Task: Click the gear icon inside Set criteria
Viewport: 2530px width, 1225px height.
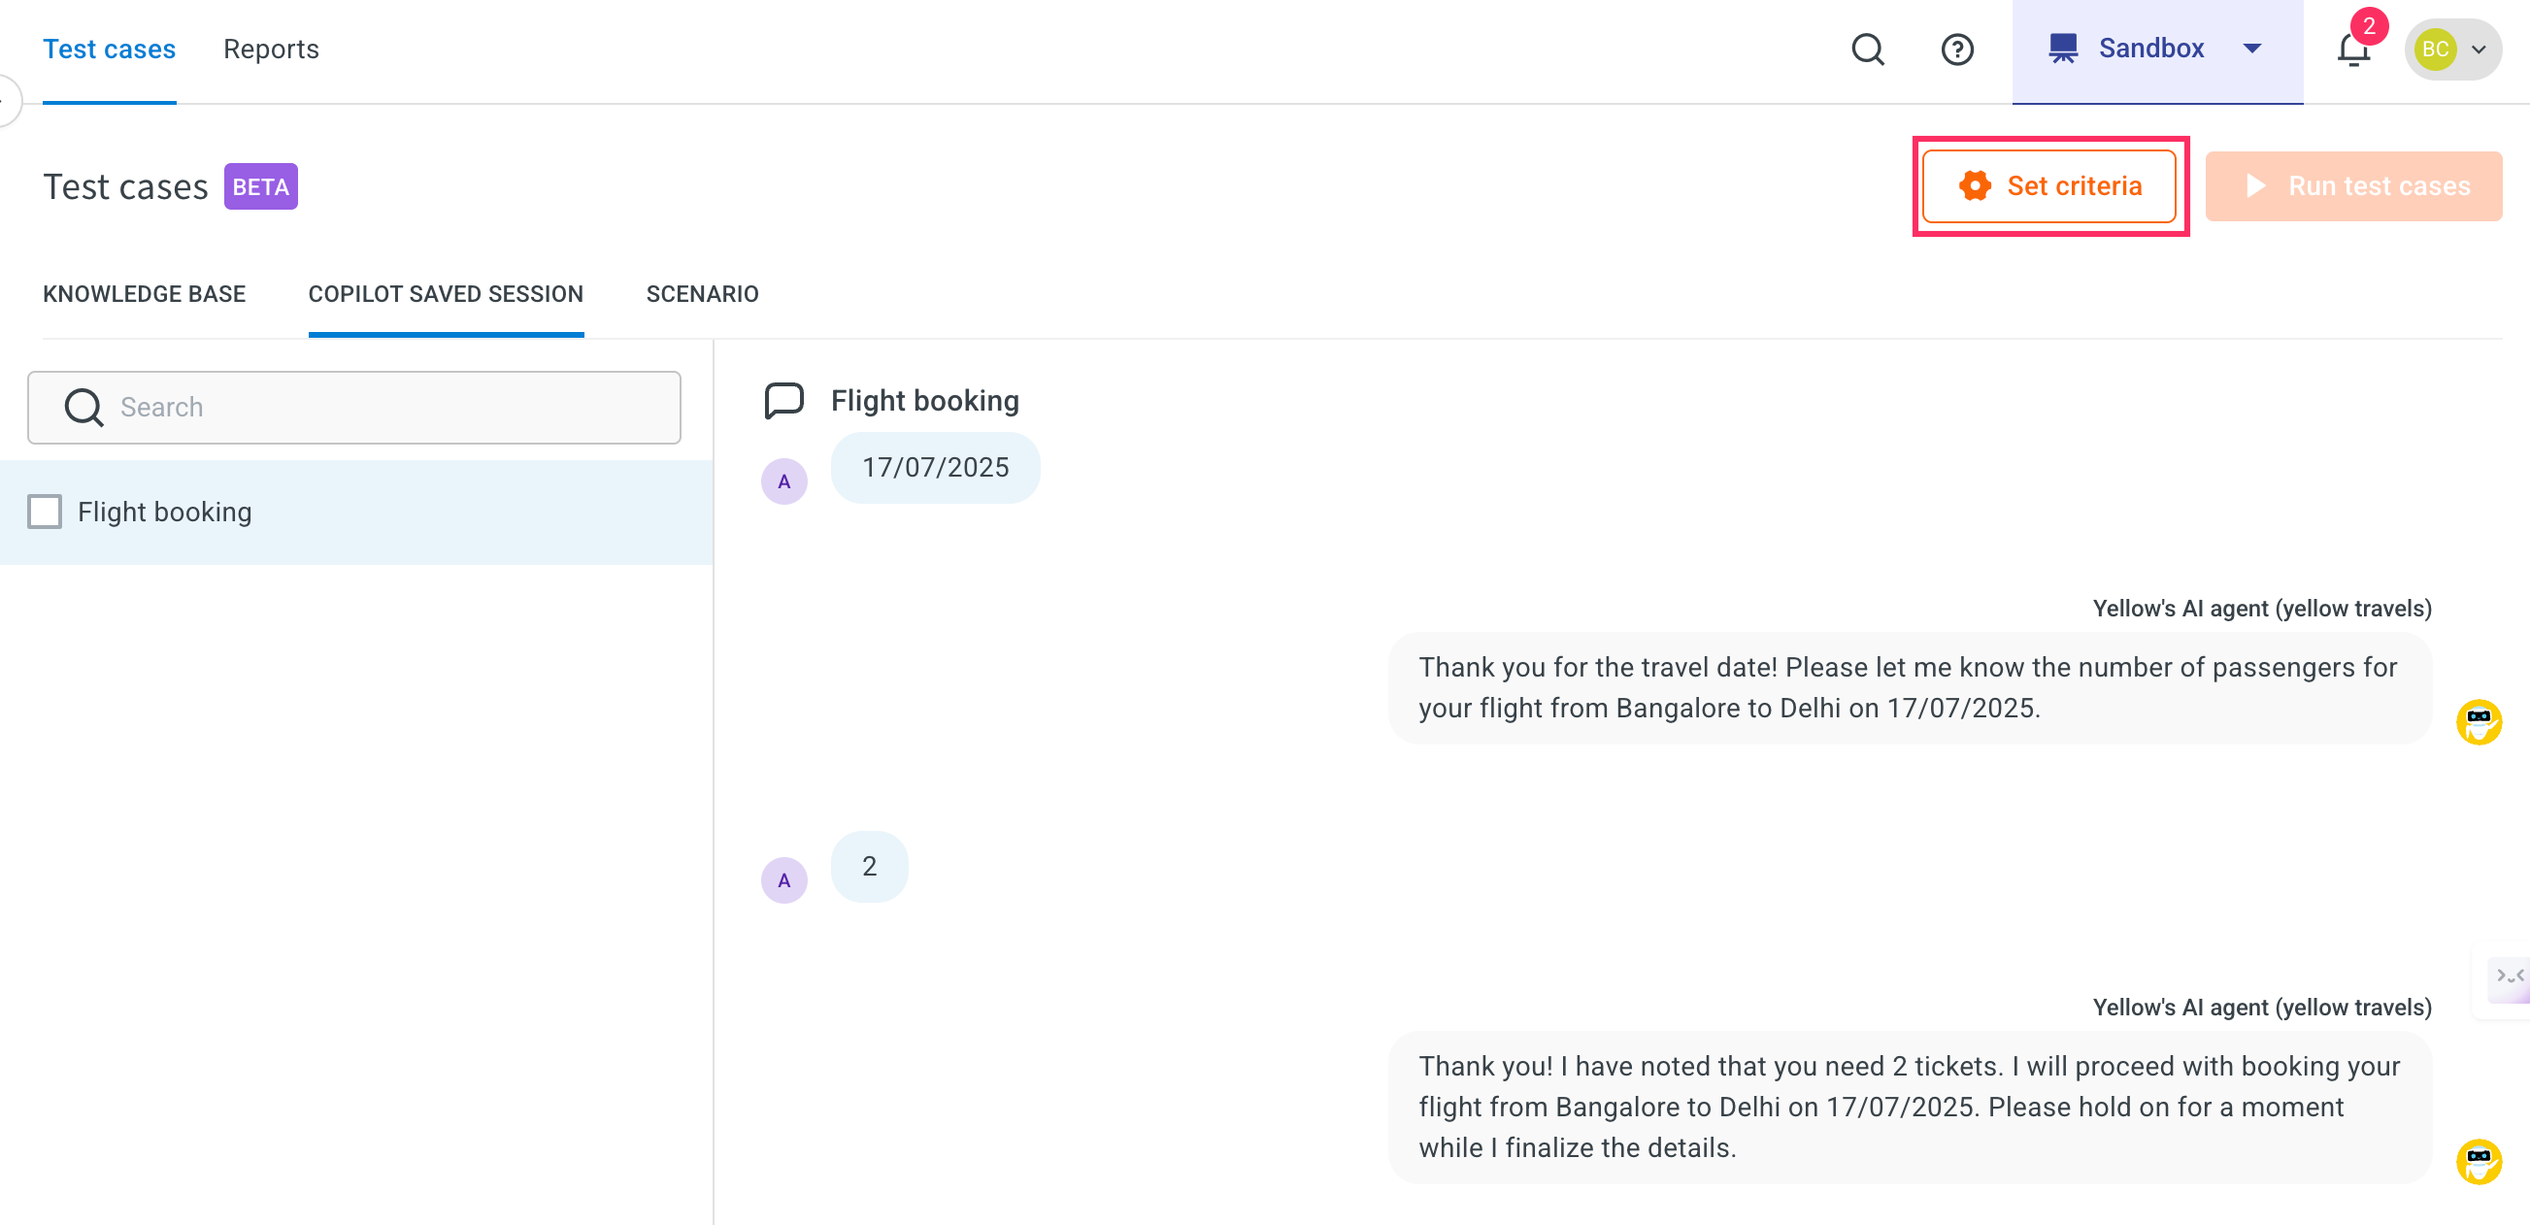Action: 1974,185
